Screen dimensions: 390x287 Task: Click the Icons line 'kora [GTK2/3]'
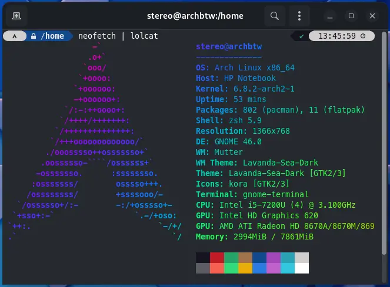point(242,184)
